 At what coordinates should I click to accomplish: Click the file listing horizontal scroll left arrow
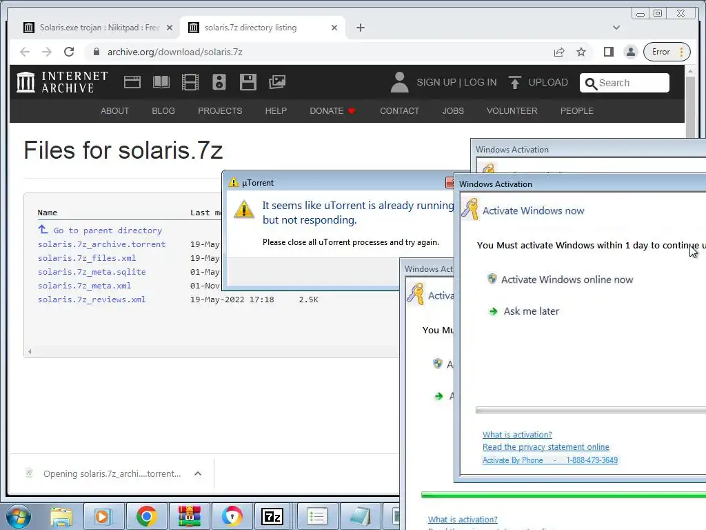point(30,351)
